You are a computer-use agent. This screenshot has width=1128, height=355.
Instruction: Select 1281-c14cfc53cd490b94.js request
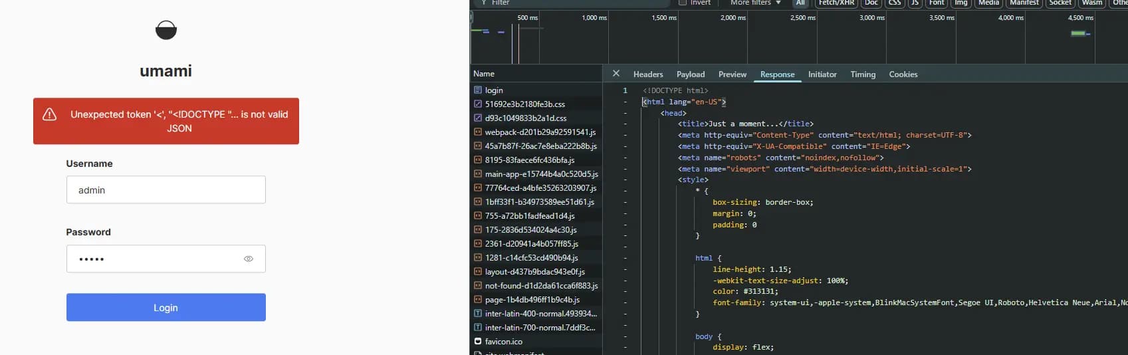pyautogui.click(x=536, y=257)
